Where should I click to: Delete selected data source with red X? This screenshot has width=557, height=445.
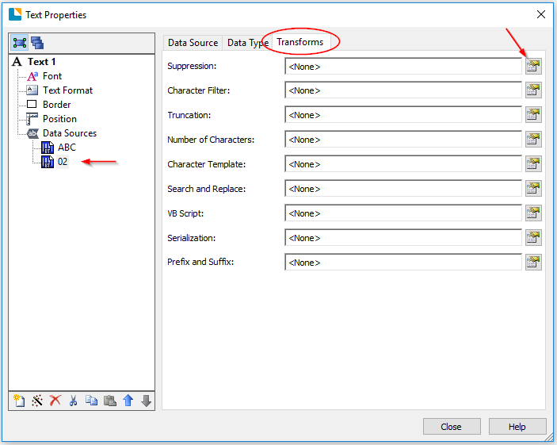pyautogui.click(x=55, y=401)
